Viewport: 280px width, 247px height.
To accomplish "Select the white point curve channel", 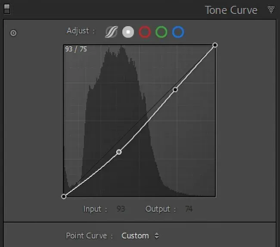I will click(128, 32).
